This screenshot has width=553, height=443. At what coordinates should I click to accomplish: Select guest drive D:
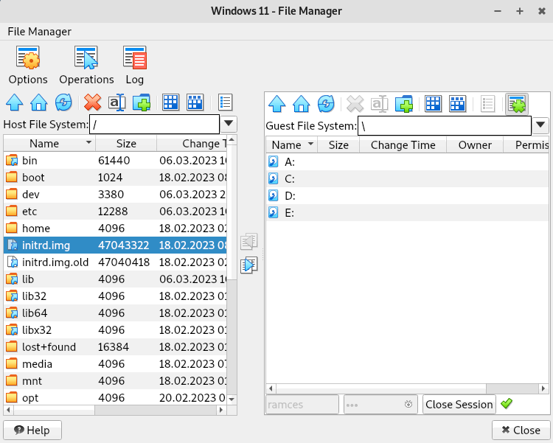(407, 196)
